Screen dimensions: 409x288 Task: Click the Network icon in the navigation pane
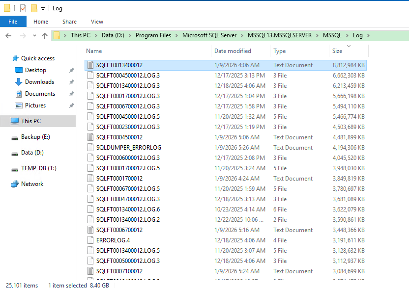pyautogui.click(x=15, y=184)
